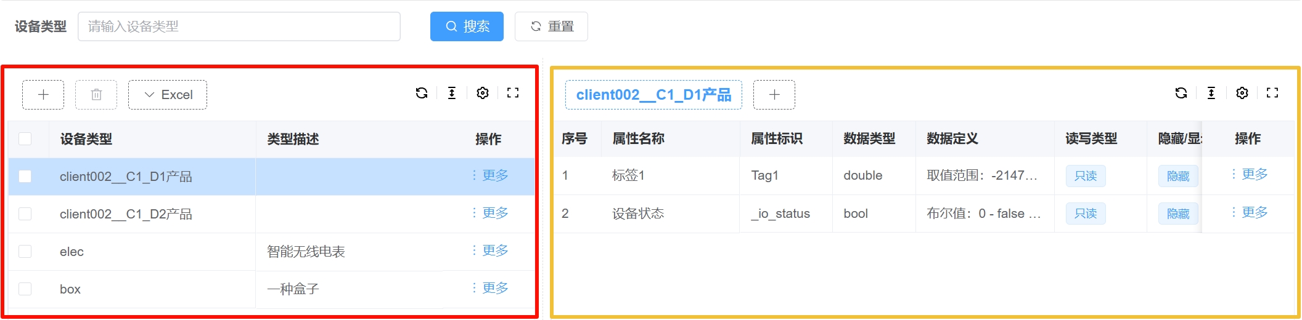Refresh the device type table
The height and width of the screenshot is (320, 1302).
(x=422, y=93)
